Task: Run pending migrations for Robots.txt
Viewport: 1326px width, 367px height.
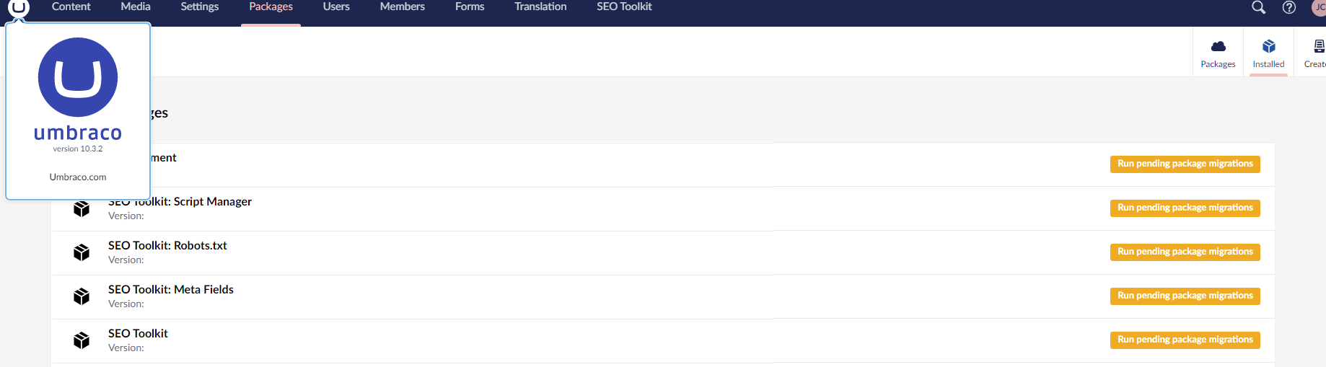Action: pyautogui.click(x=1185, y=252)
